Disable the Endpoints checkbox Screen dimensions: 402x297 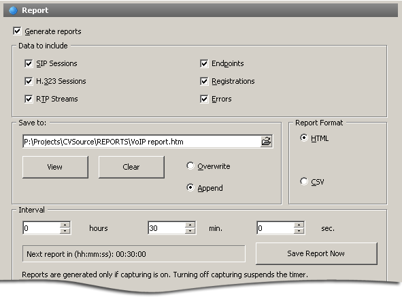(204, 63)
